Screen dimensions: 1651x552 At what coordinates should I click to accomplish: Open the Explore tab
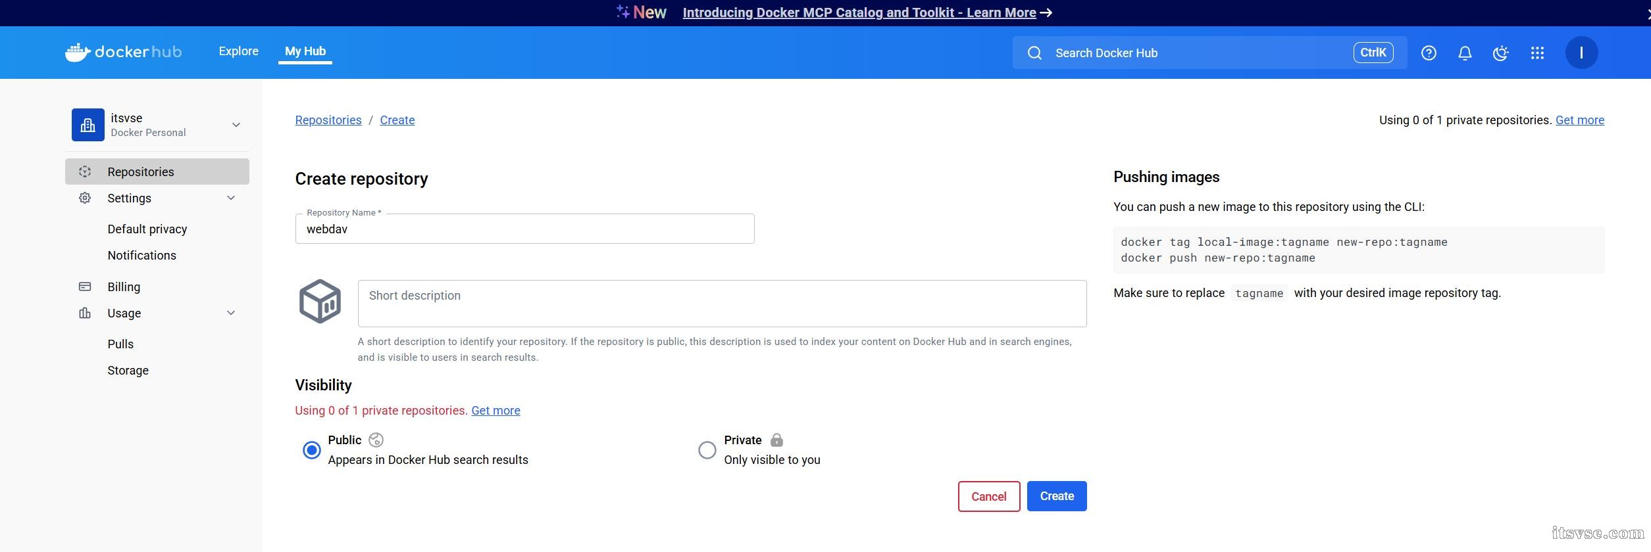tap(238, 51)
